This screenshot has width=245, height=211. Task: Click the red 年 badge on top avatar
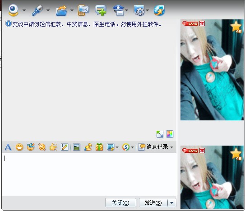[x=202, y=23]
